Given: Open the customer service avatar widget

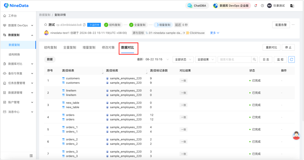Looking at the screenshot, I should pyautogui.click(x=296, y=135).
